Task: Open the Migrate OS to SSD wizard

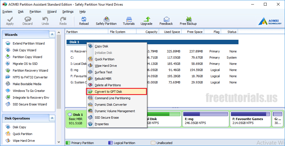Action: coord(25,64)
